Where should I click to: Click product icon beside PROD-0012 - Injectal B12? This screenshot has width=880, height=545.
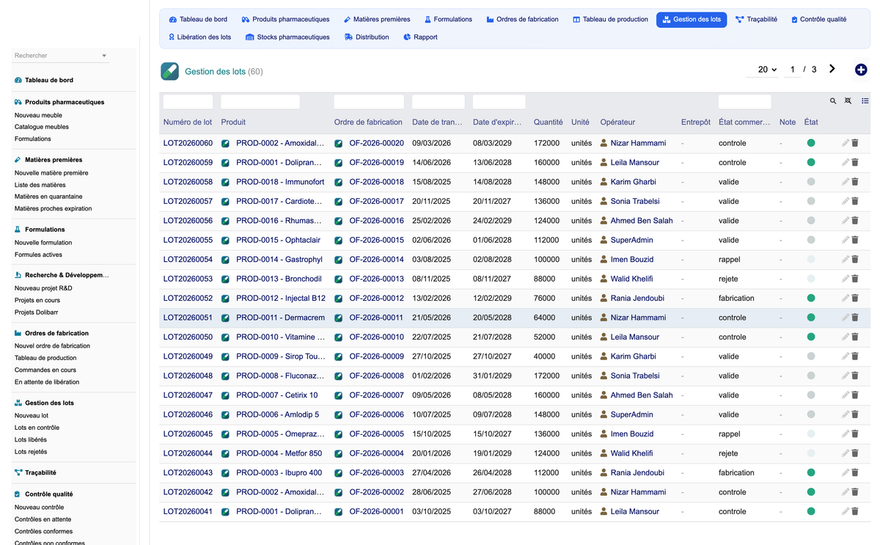[x=225, y=299]
